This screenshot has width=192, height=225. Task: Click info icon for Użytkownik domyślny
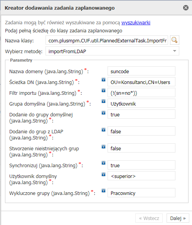(104, 175)
